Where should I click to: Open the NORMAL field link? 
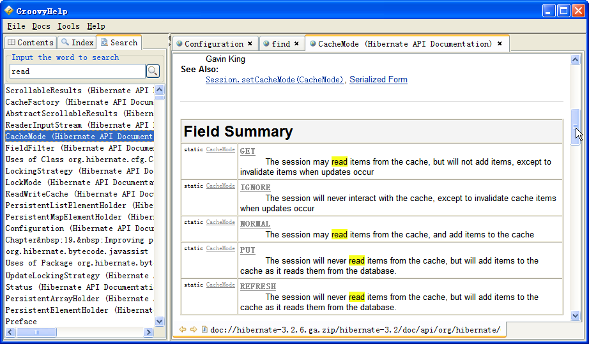coord(256,224)
